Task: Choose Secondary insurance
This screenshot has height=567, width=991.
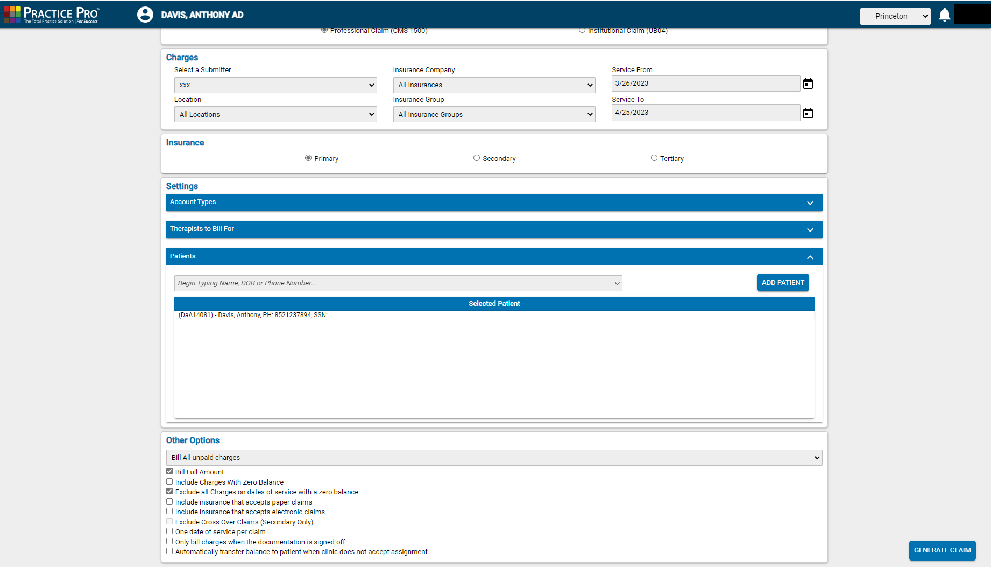Action: [x=477, y=158]
